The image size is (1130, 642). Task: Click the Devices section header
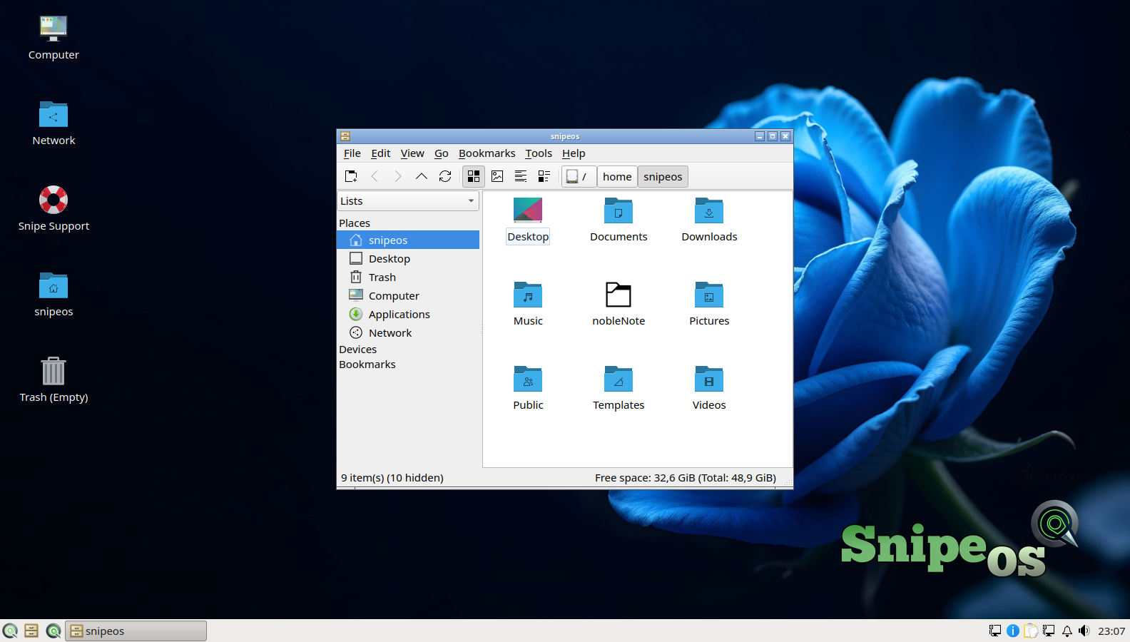pyautogui.click(x=358, y=350)
